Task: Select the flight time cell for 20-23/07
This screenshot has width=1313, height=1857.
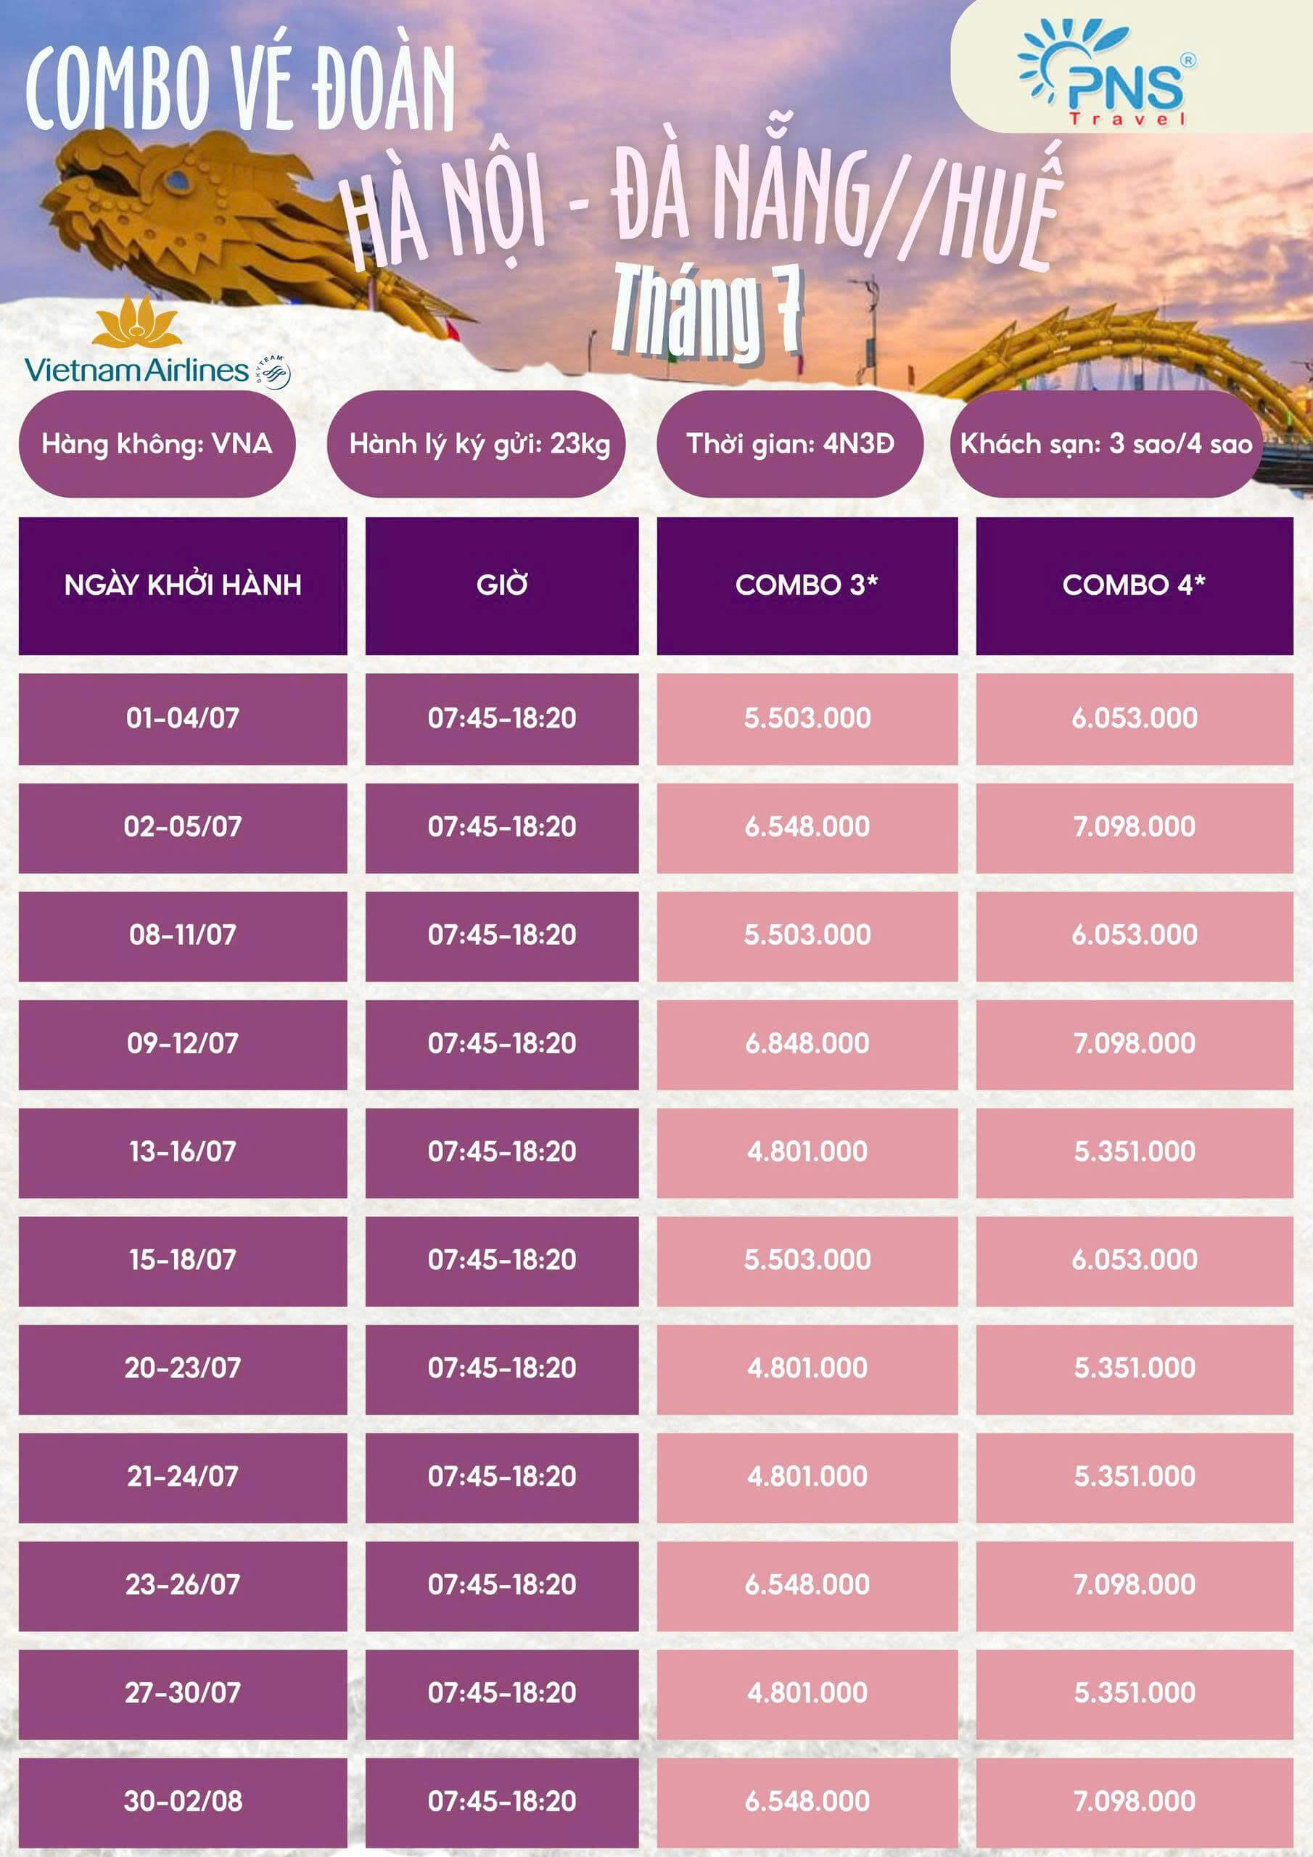Action: pyautogui.click(x=501, y=1367)
